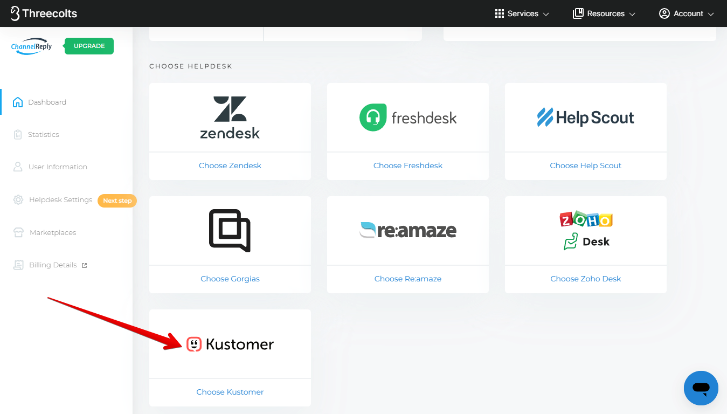The image size is (727, 414).
Task: Click the Freshdesk logo
Action: click(x=408, y=118)
